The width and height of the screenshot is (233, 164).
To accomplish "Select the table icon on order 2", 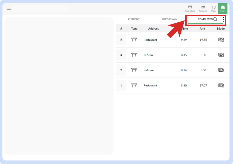I will click(x=134, y=70).
